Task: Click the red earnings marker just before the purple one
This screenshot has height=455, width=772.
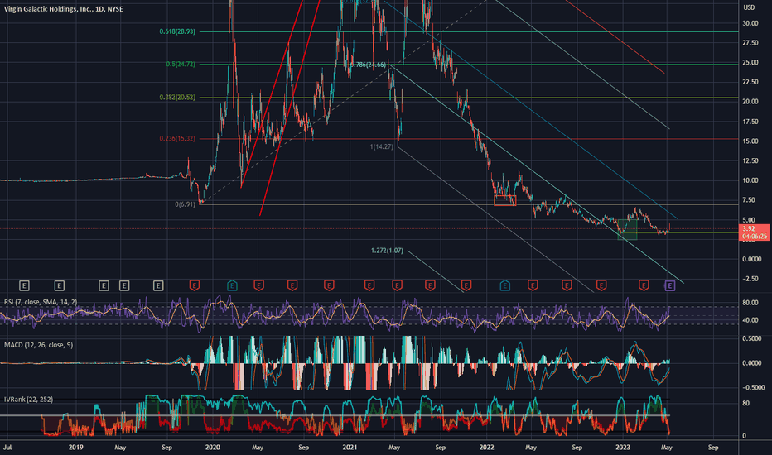Action: tap(644, 285)
